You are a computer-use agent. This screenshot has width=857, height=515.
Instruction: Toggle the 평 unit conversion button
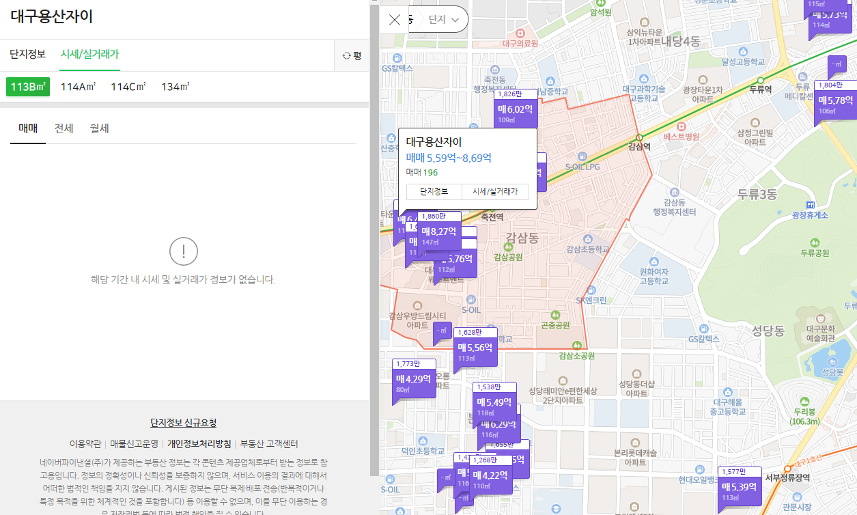click(x=352, y=56)
